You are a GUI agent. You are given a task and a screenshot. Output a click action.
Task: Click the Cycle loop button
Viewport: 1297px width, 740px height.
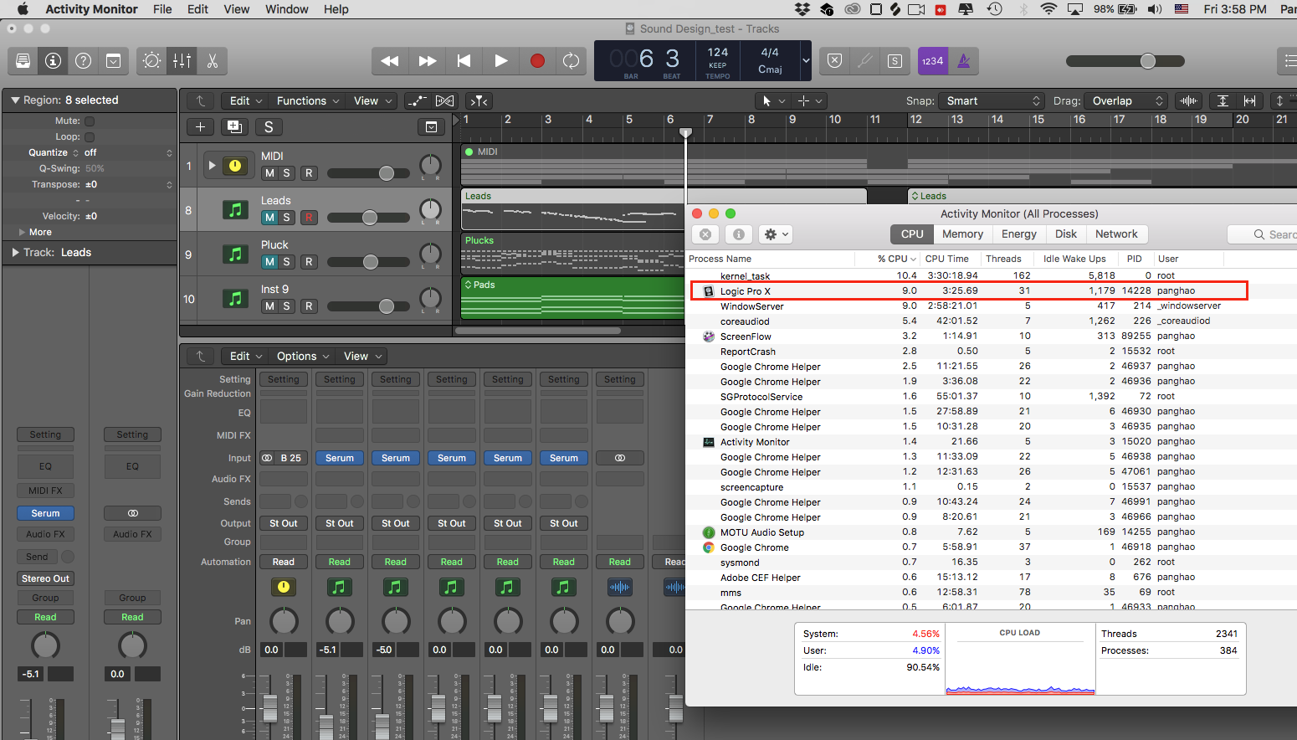(571, 61)
